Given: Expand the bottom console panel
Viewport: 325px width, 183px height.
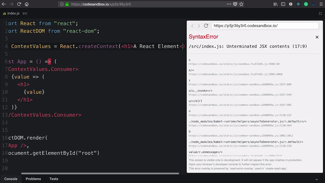Looking at the screenshot, I should coord(317,179).
